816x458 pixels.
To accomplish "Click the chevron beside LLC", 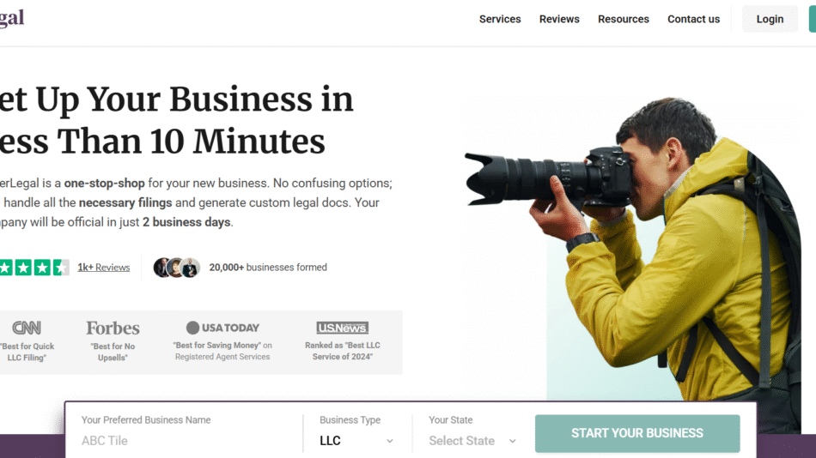I will pos(389,441).
